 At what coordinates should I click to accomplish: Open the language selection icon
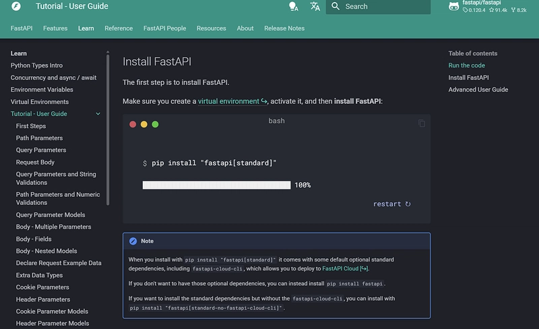coord(315,7)
